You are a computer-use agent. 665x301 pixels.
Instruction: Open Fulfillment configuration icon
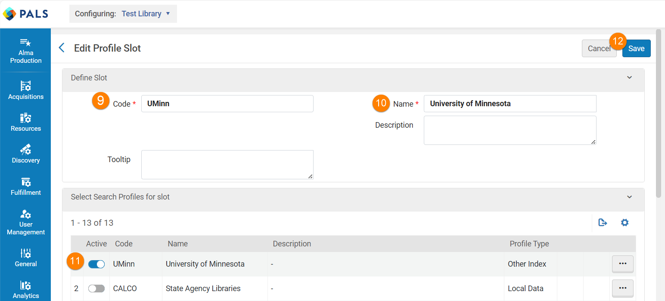coord(25,182)
